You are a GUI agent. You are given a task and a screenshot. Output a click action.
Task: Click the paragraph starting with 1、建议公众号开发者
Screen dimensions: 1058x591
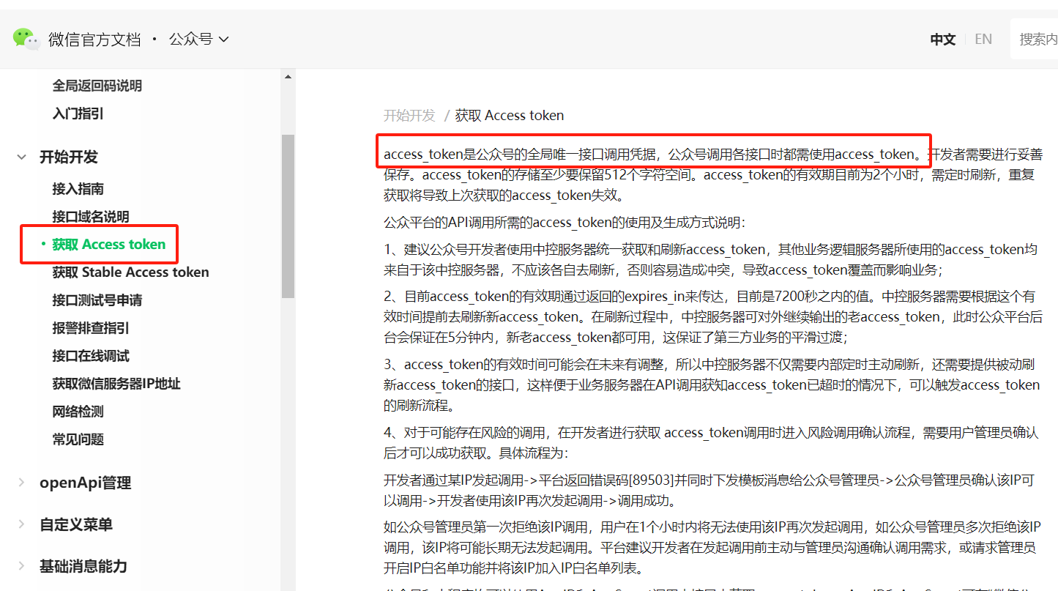[x=711, y=259]
